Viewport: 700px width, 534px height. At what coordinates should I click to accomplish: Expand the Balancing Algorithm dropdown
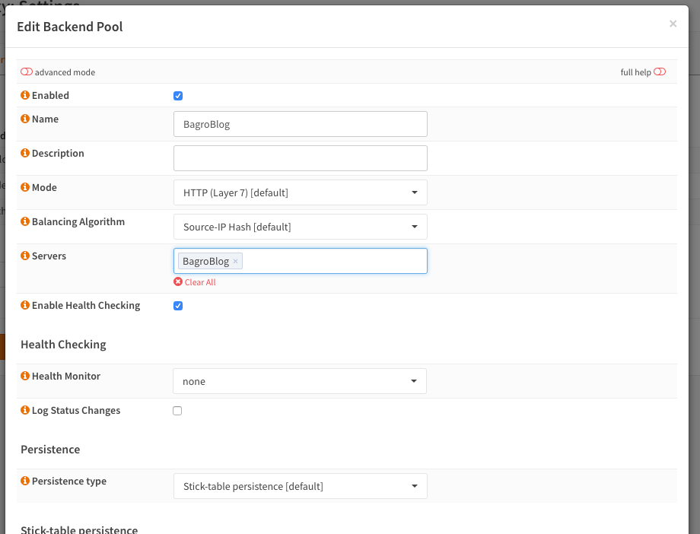click(300, 227)
